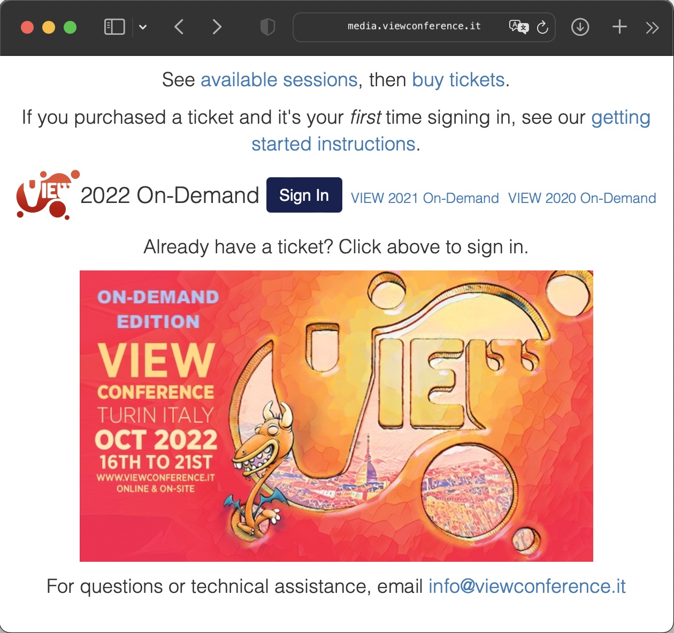Email info@viewconference.it via the link

point(527,586)
